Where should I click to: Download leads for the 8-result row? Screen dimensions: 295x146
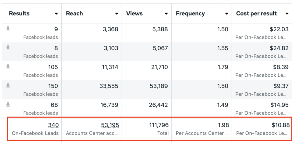pyautogui.click(x=8, y=48)
